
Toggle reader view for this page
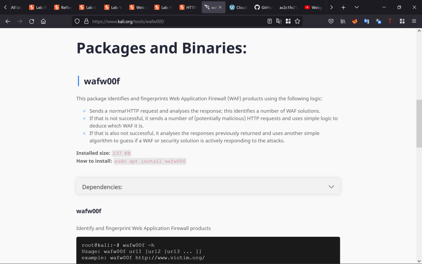pos(270,21)
